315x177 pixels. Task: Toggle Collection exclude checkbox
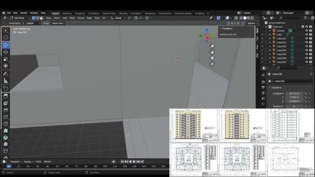click(x=303, y=27)
